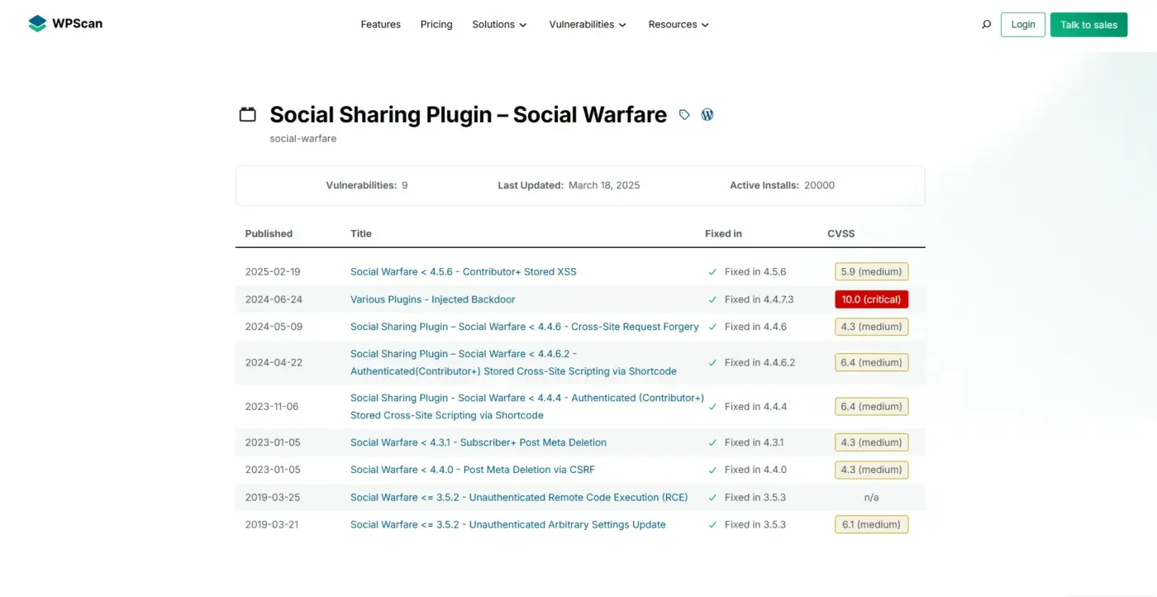Screen dimensions: 1157x597
Task: Open the < 4.4.6.2 Stored XSS via Shortcode link
Action: [513, 363]
